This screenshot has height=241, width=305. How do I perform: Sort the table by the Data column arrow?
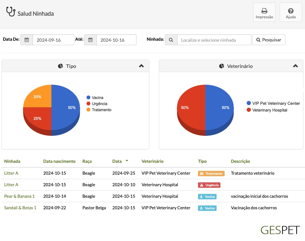coord(127,161)
